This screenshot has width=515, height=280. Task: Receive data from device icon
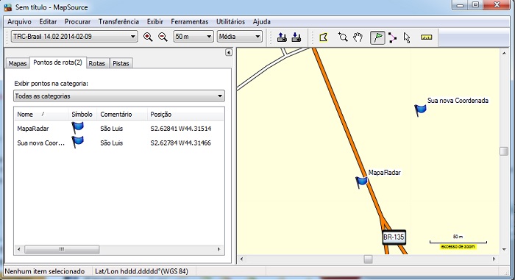click(x=296, y=37)
